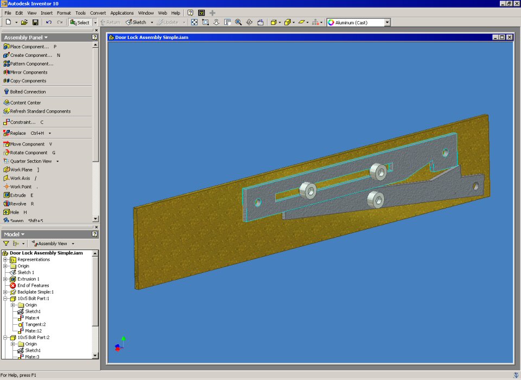Select the Extrude tool
The height and width of the screenshot is (380, 521).
(x=17, y=195)
